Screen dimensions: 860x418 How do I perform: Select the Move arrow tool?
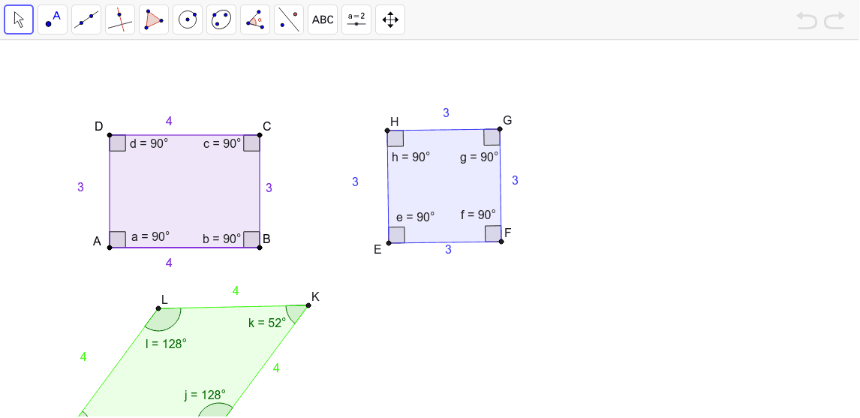tap(20, 20)
